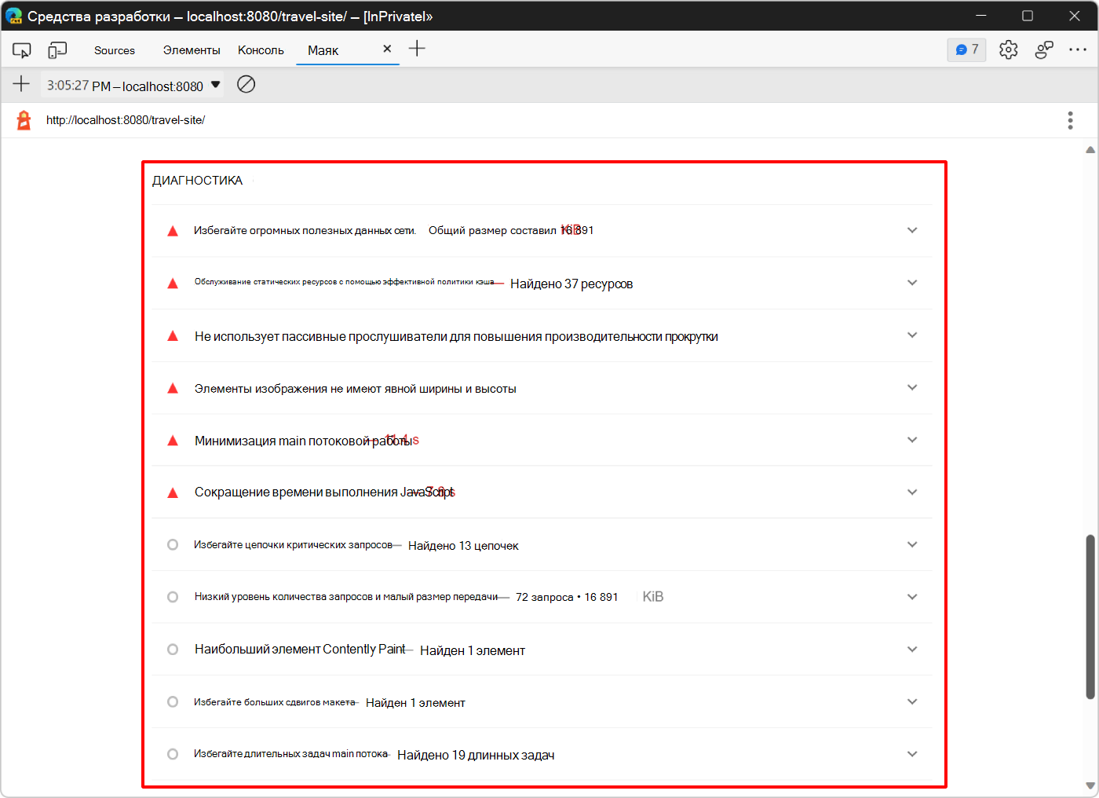
Task: Click text 'Найдено 13 цепочек'
Action: coord(463,546)
